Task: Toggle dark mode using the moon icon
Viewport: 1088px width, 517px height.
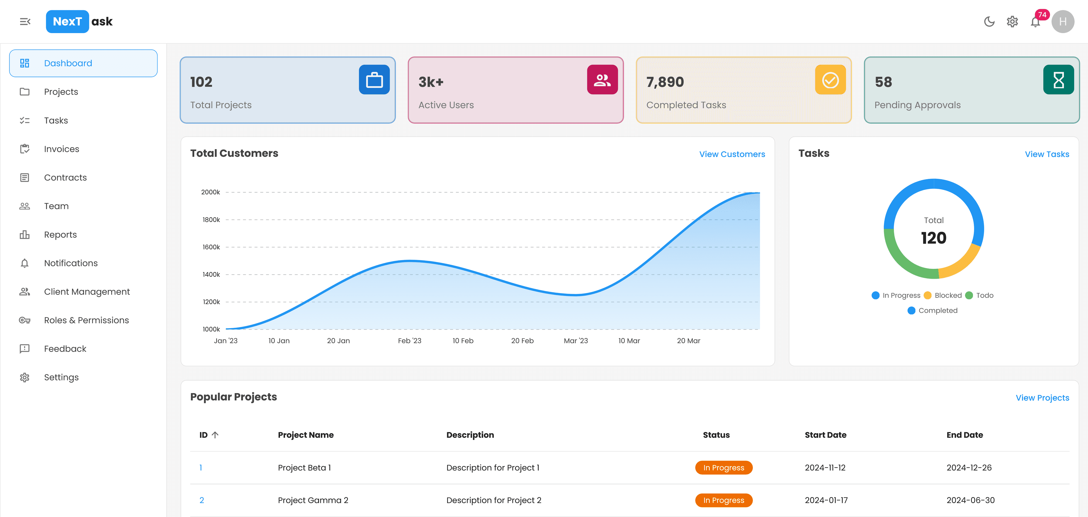Action: pos(990,22)
